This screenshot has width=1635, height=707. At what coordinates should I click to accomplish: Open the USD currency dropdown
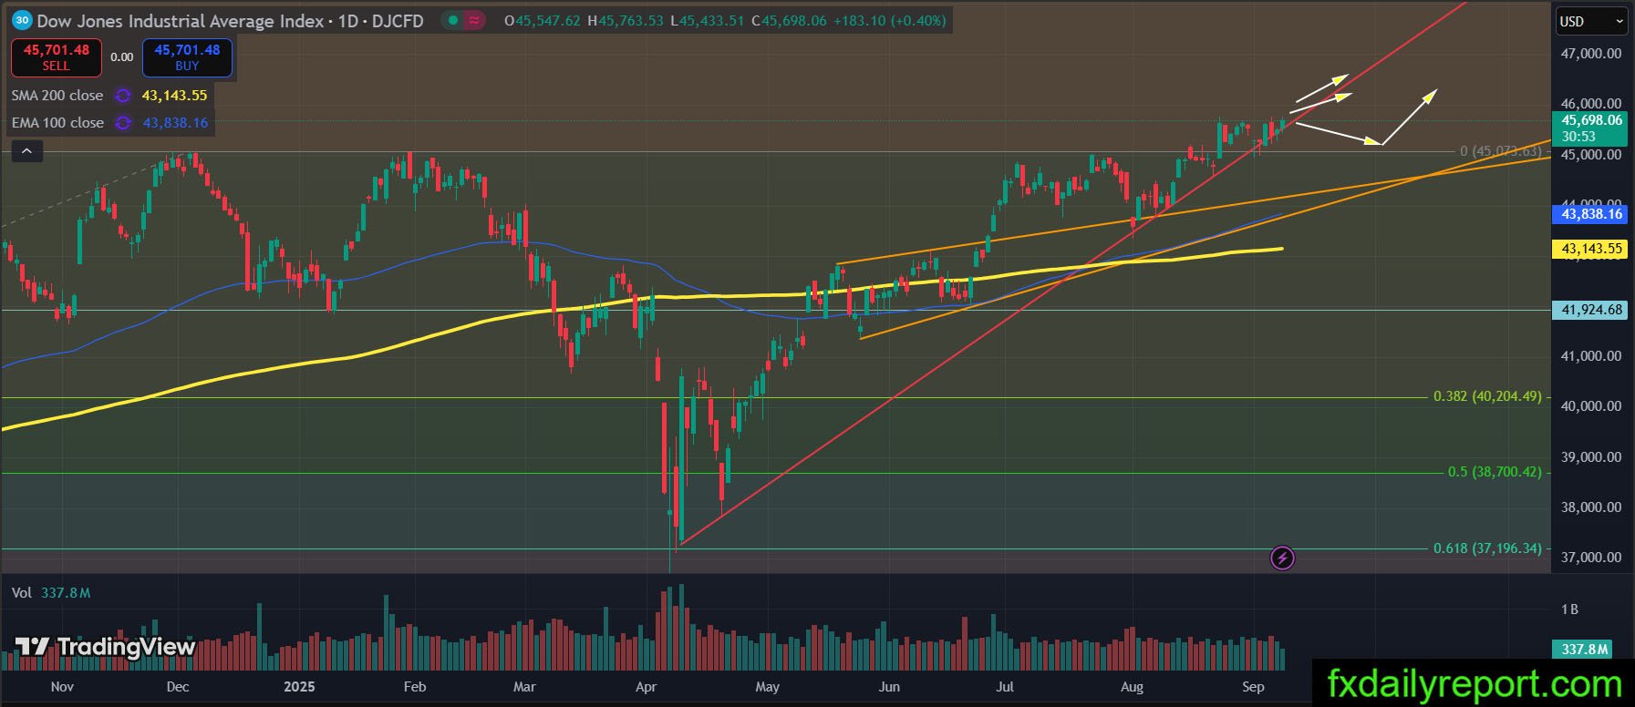pos(1590,21)
